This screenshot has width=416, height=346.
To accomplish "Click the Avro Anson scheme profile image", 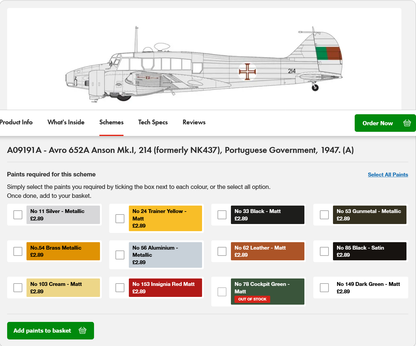I will pyautogui.click(x=204, y=64).
